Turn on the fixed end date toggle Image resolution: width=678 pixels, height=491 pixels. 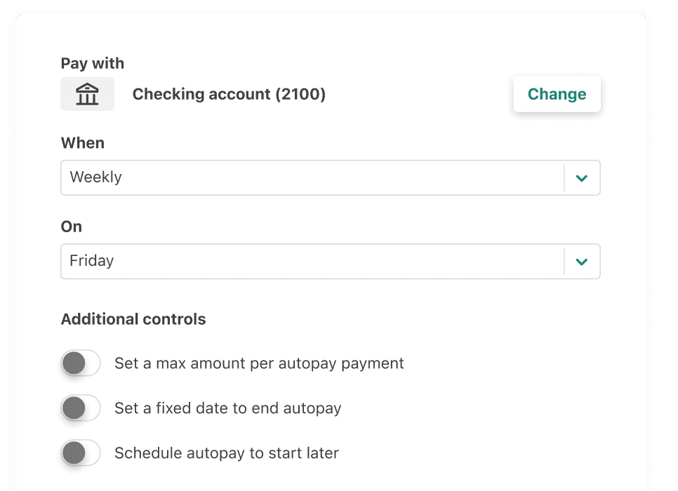(80, 408)
